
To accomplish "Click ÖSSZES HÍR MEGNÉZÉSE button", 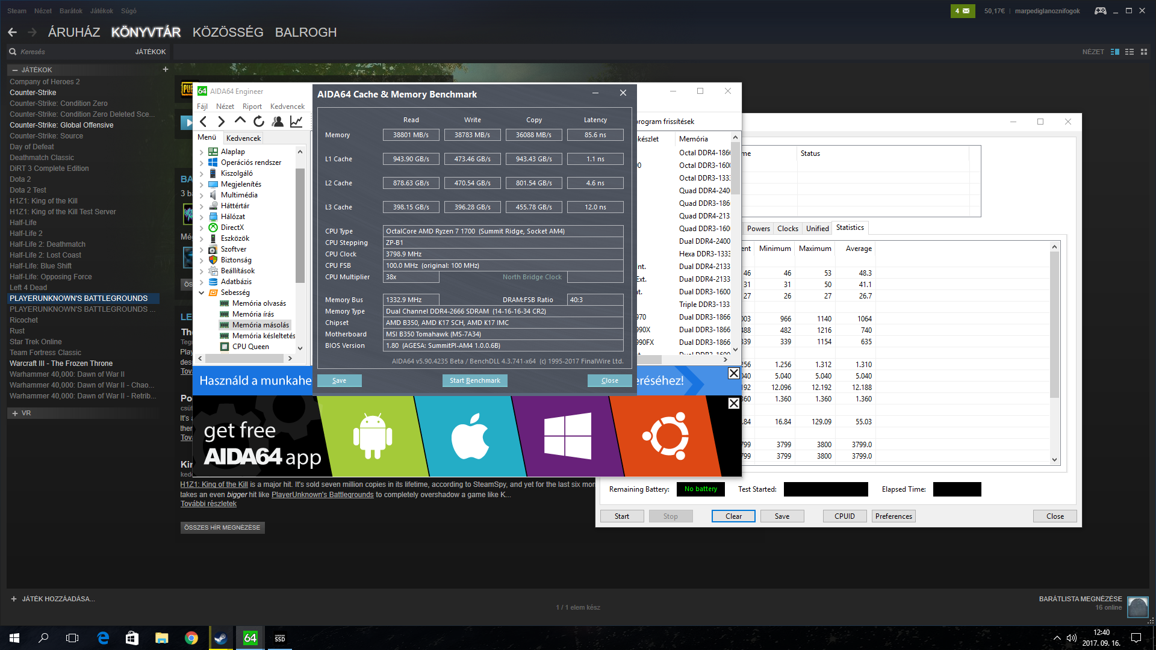I will pyautogui.click(x=222, y=528).
